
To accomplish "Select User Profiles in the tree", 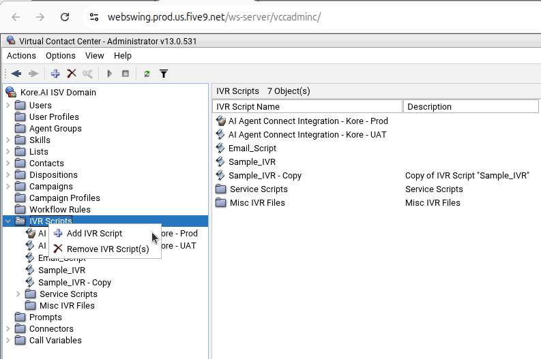I will tap(54, 116).
